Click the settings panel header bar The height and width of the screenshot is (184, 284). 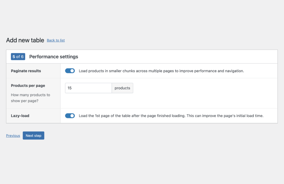142,56
